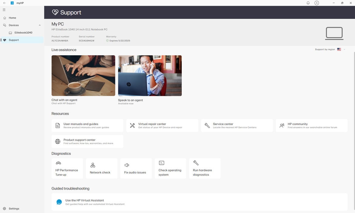Click the Run hardware diagnostics wrench icon
This screenshot has width=355, height=213.
tap(196, 163)
